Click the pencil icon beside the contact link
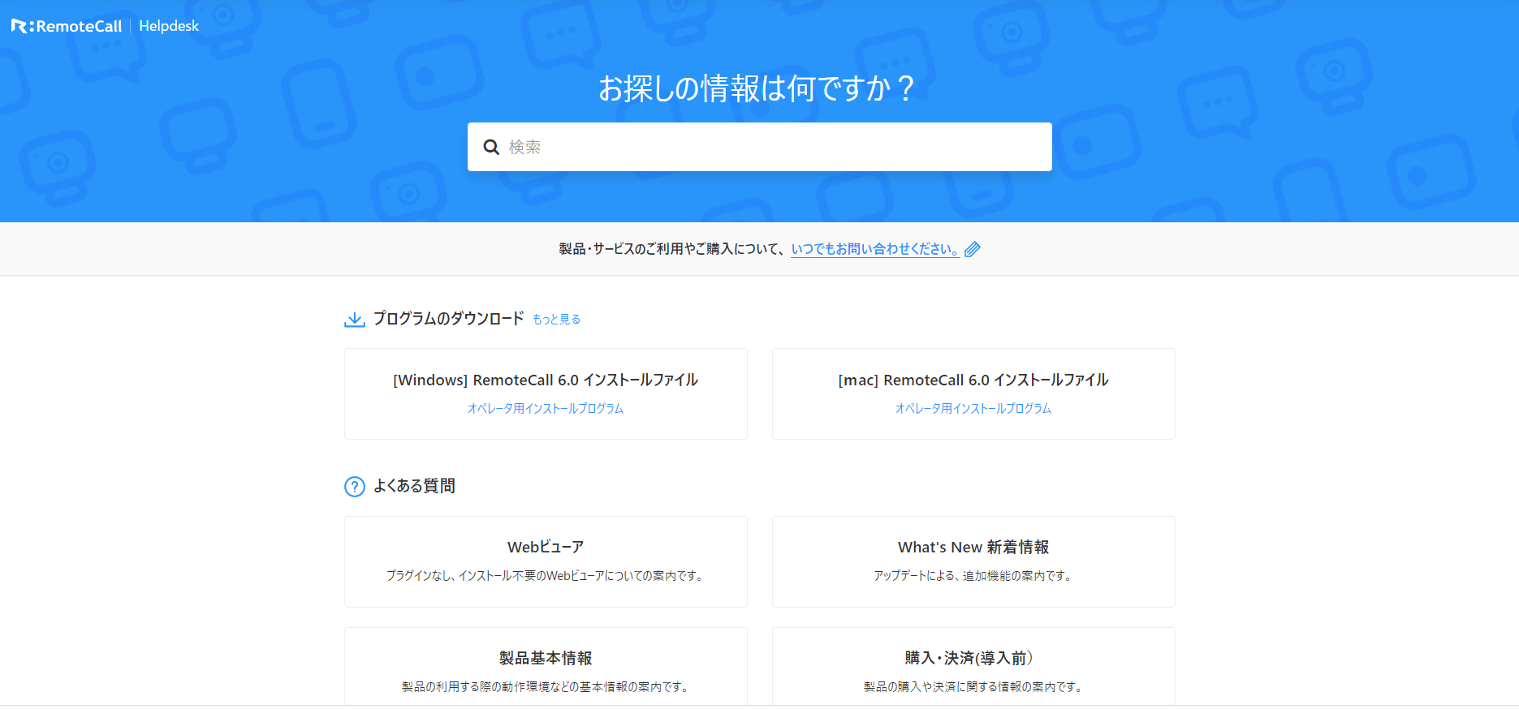This screenshot has height=709, width=1519. pyautogui.click(x=973, y=249)
